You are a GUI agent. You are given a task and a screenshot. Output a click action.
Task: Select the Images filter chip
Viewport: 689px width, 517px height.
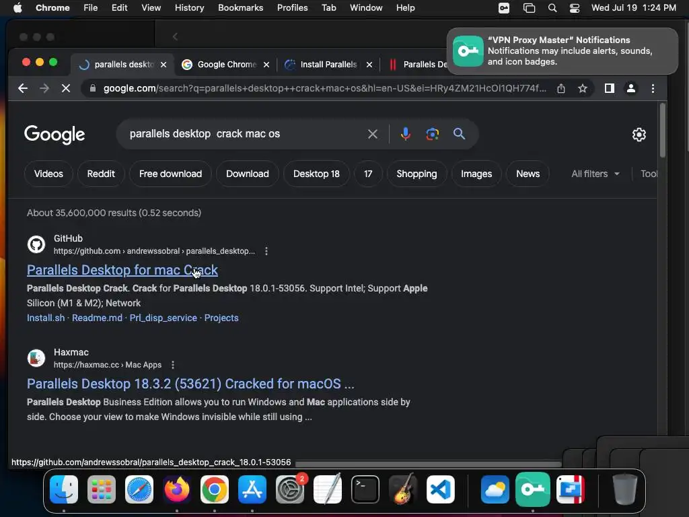pos(476,174)
